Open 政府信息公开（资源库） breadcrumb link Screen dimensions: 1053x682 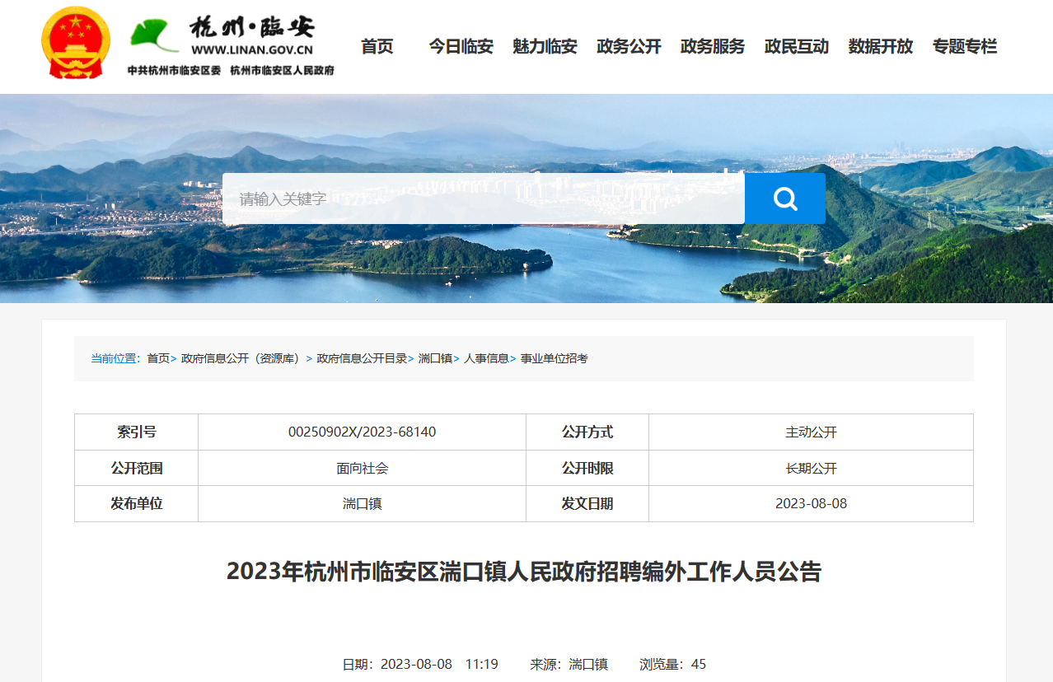[241, 359]
